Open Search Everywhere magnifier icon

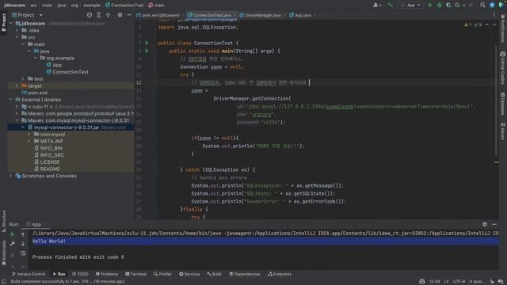coord(482,6)
